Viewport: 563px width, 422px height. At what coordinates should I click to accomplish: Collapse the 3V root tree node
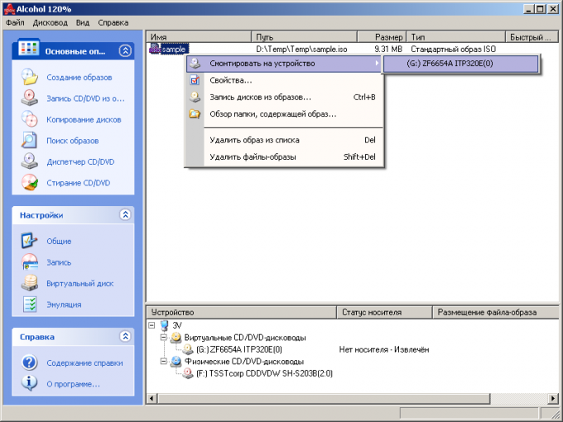pos(152,325)
